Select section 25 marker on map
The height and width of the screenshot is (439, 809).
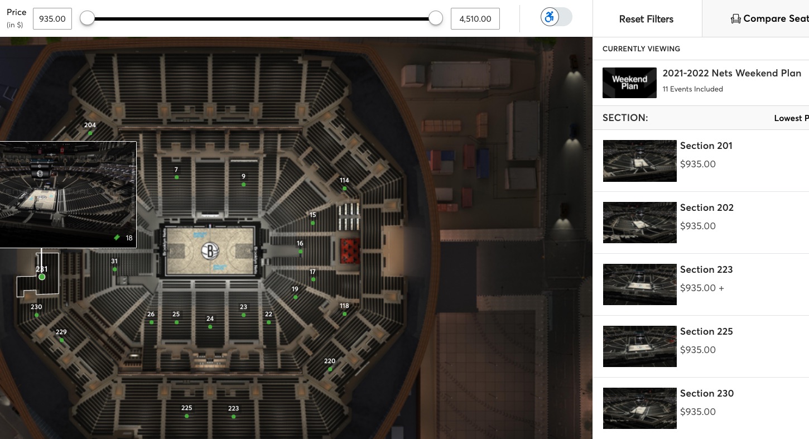pyautogui.click(x=176, y=322)
